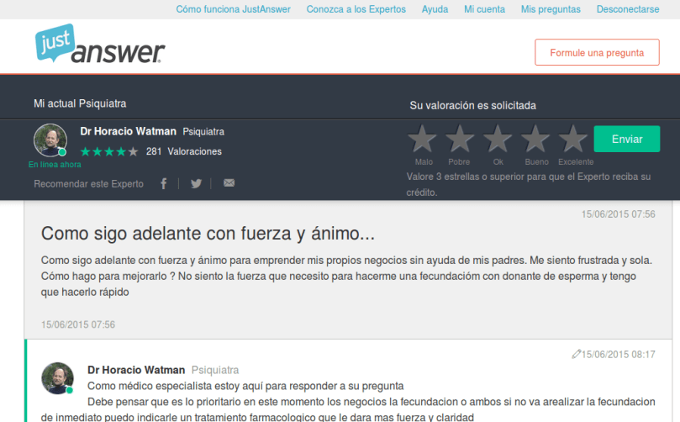Select the Ok three-star rating
The image size is (680, 422).
(498, 139)
